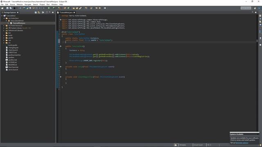Open the Project menu
262x147 pixels.
42,4
